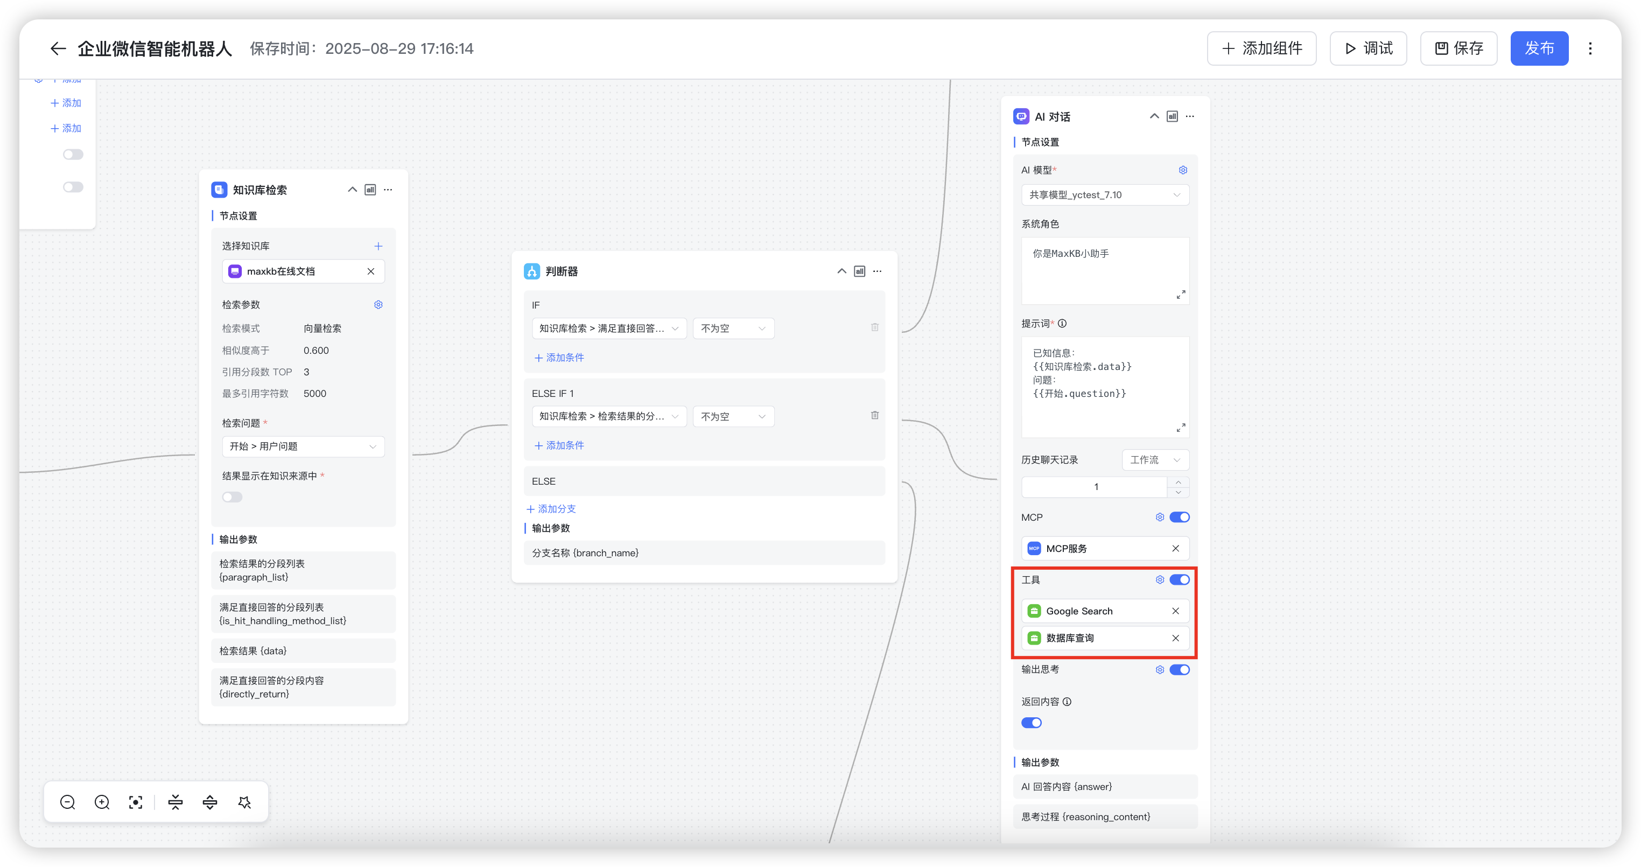Remove Google Search tool

coord(1175,611)
